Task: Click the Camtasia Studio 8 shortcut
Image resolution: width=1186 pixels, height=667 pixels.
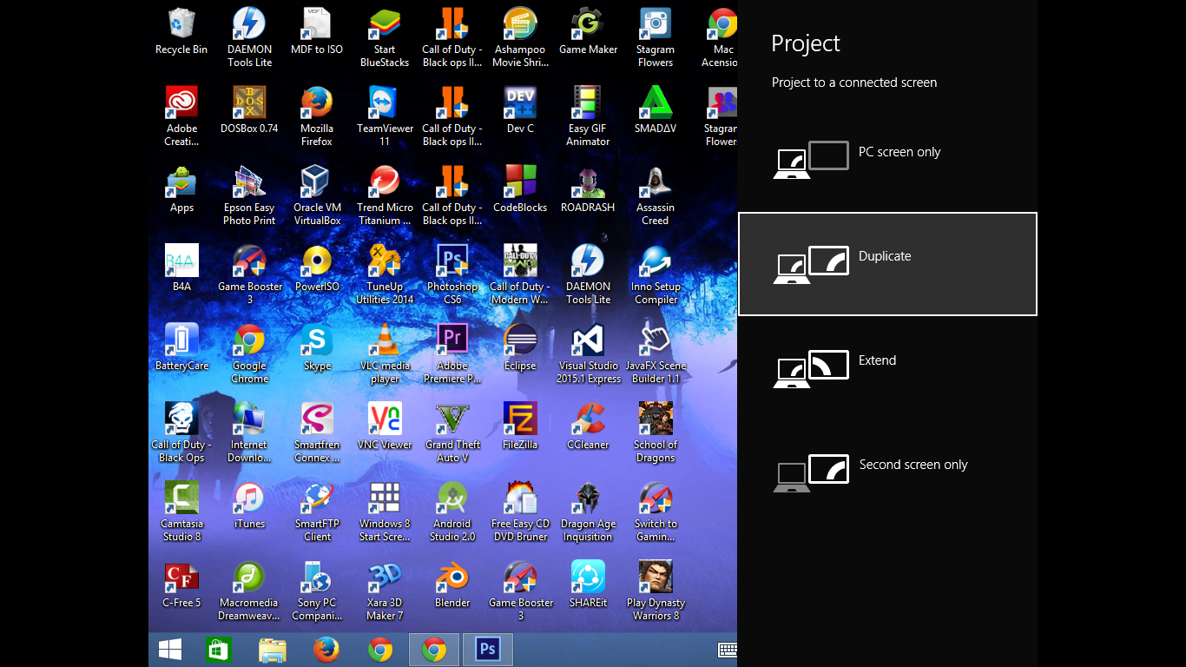Action: pyautogui.click(x=181, y=512)
